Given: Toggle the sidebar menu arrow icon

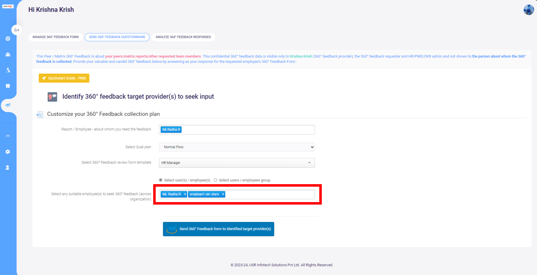Looking at the screenshot, I should pos(17,30).
